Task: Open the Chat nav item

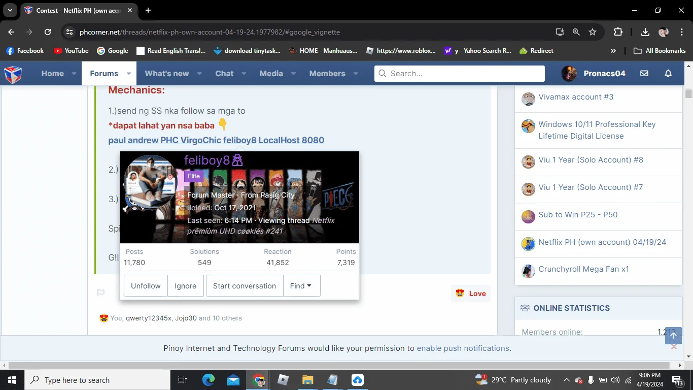Action: tap(224, 74)
